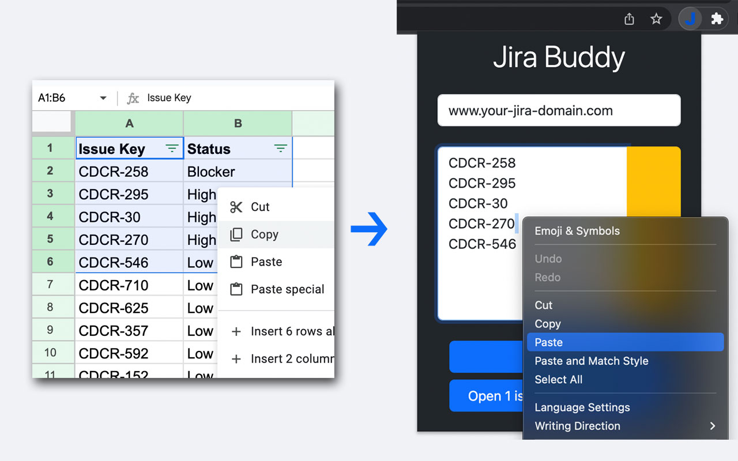Image resolution: width=738 pixels, height=461 pixels.
Task: Choose Select All in context menu
Action: [x=625, y=379]
